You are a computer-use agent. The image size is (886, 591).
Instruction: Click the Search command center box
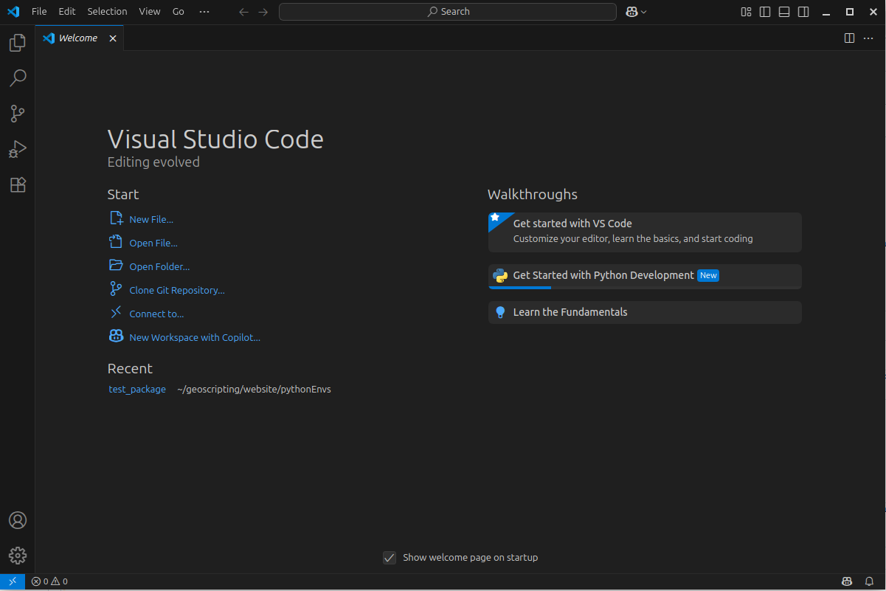tap(448, 12)
